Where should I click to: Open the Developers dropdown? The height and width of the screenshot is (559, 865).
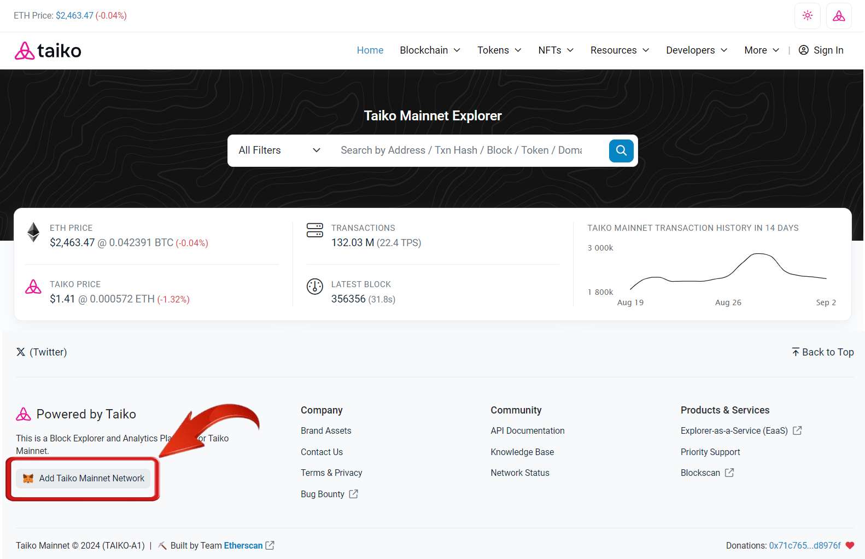click(x=697, y=50)
